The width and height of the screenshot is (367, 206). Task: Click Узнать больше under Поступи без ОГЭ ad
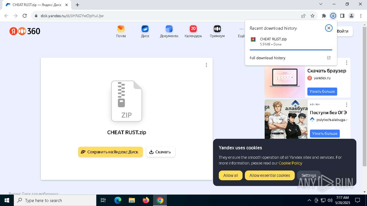tap(325, 134)
